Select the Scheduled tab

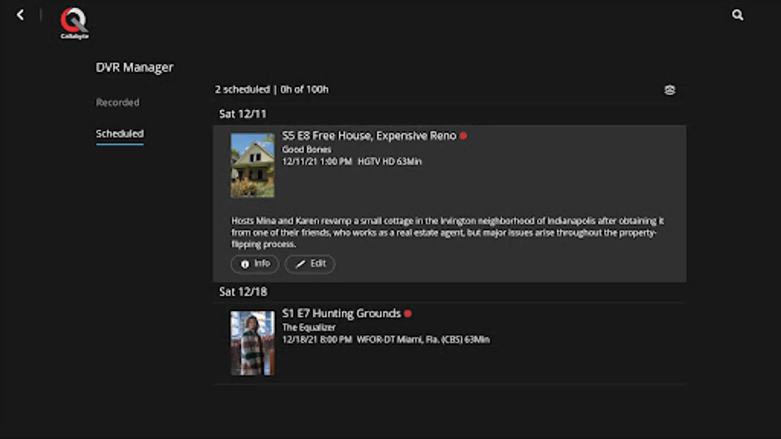pos(120,134)
